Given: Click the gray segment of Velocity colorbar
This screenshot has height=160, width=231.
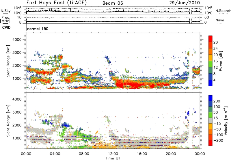Looking at the screenshot, I should 210,120.
